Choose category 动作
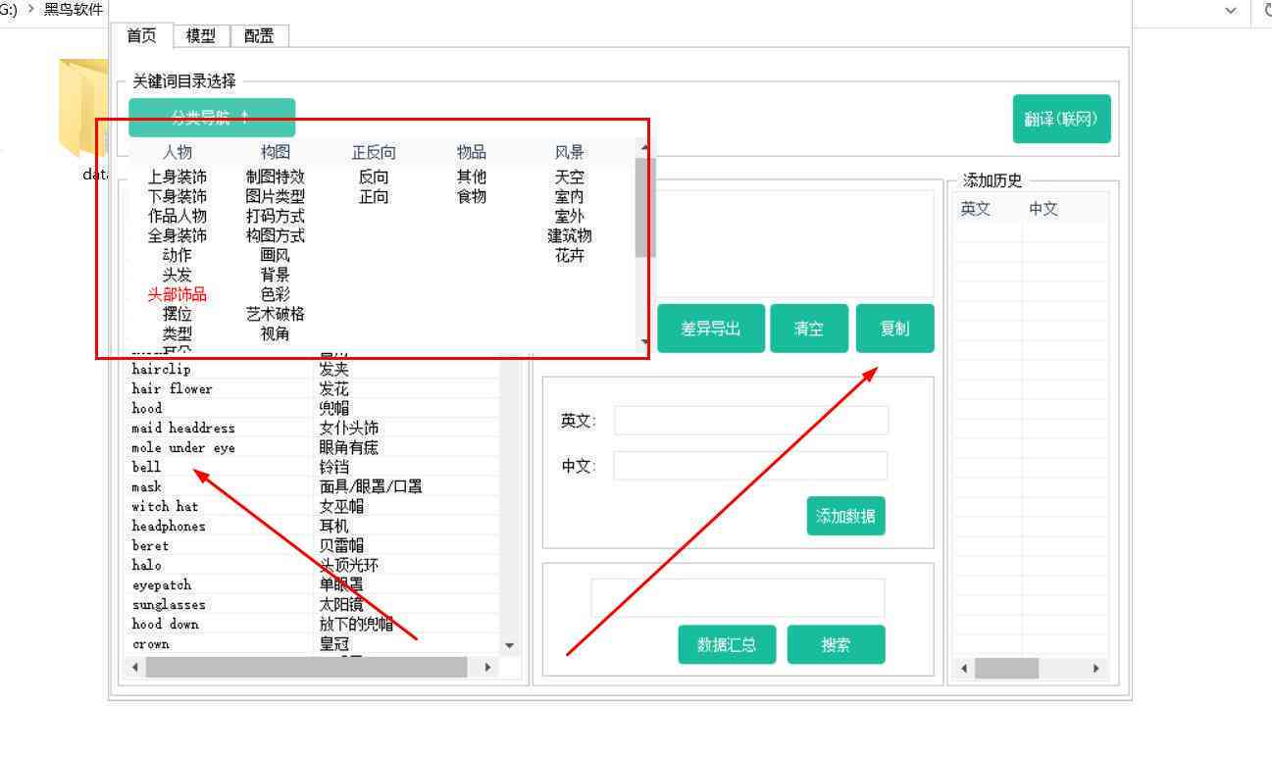 coord(178,256)
